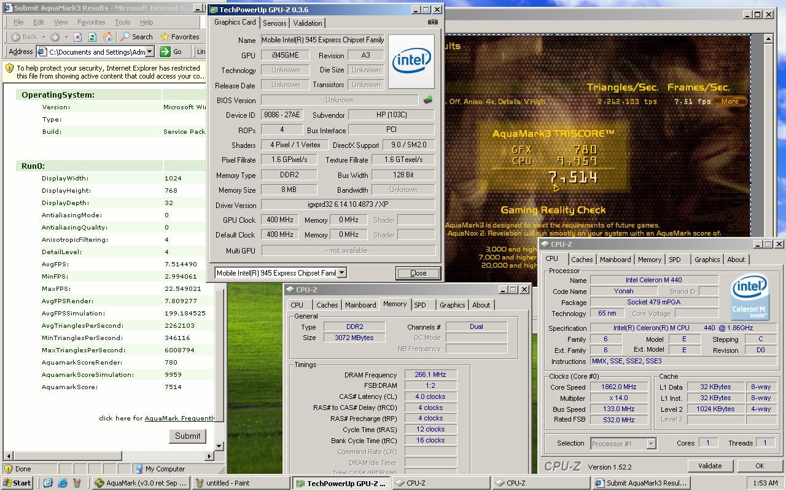Click the security information bar message

(111, 72)
